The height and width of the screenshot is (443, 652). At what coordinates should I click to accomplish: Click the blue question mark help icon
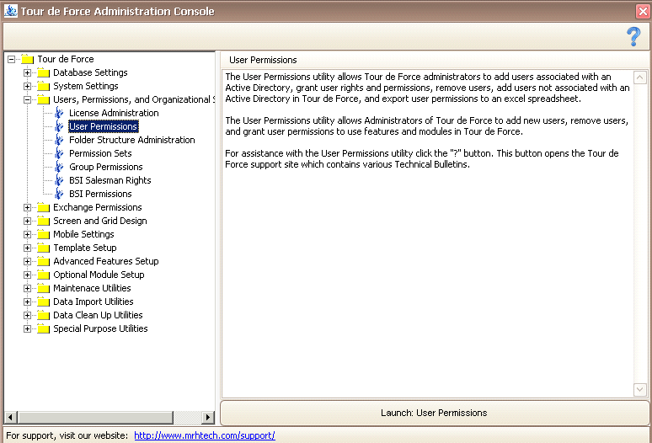633,36
